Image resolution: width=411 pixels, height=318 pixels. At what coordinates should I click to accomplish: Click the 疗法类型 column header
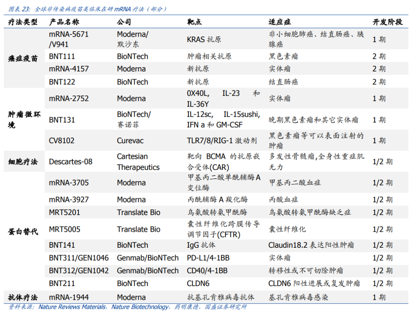pos(23,22)
